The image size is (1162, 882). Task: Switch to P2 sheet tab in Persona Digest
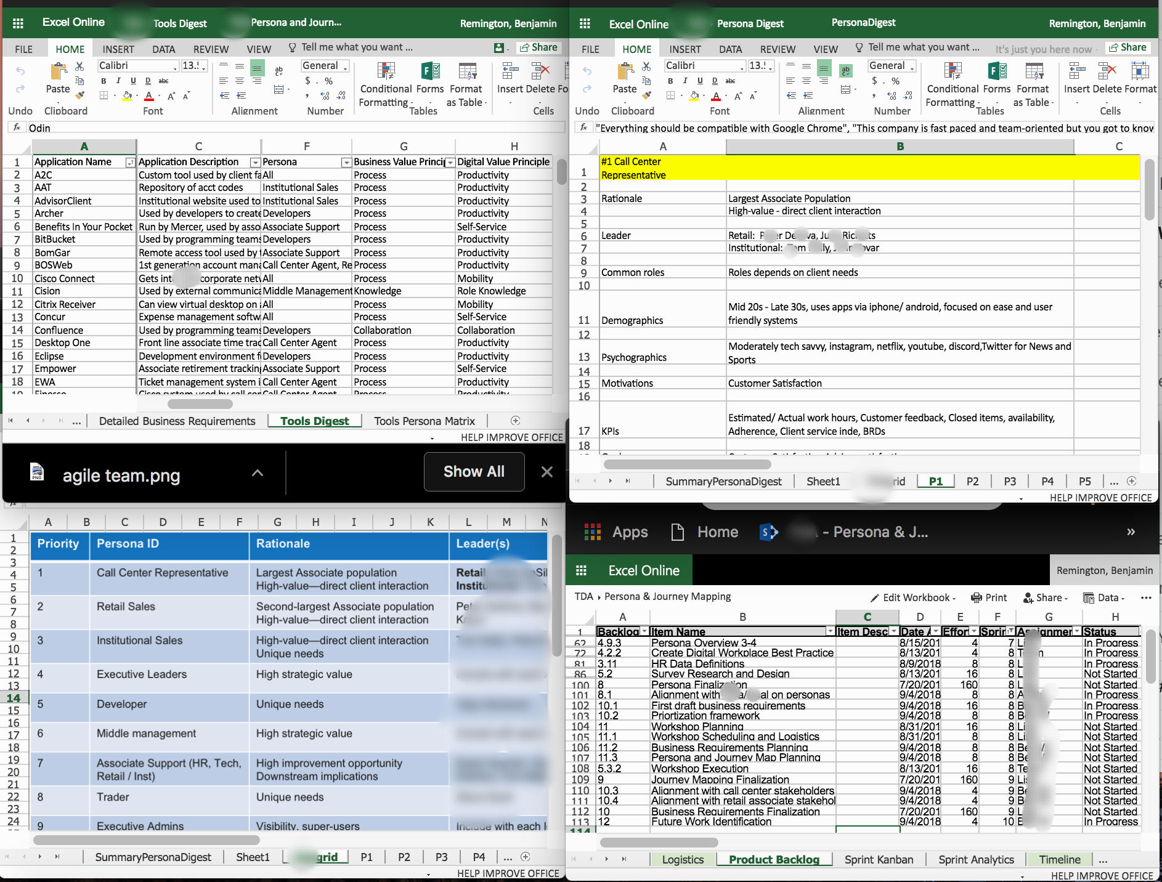[973, 482]
